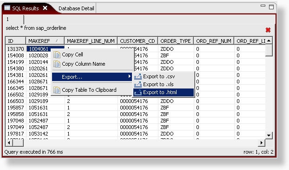Click the Copy Column Name page icon
Viewport: 289px width, 170px height.
pyautogui.click(x=57, y=64)
